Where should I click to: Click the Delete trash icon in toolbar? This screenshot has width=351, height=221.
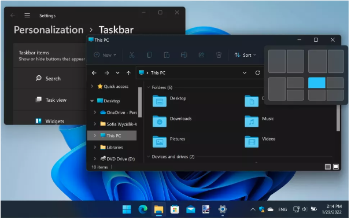[219, 55]
